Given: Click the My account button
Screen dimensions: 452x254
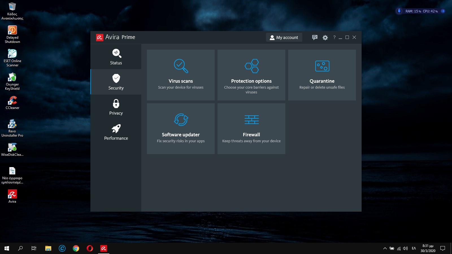Looking at the screenshot, I should coord(284,37).
